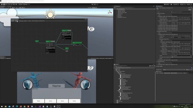Open the custom editor tools icon

[16, 4]
